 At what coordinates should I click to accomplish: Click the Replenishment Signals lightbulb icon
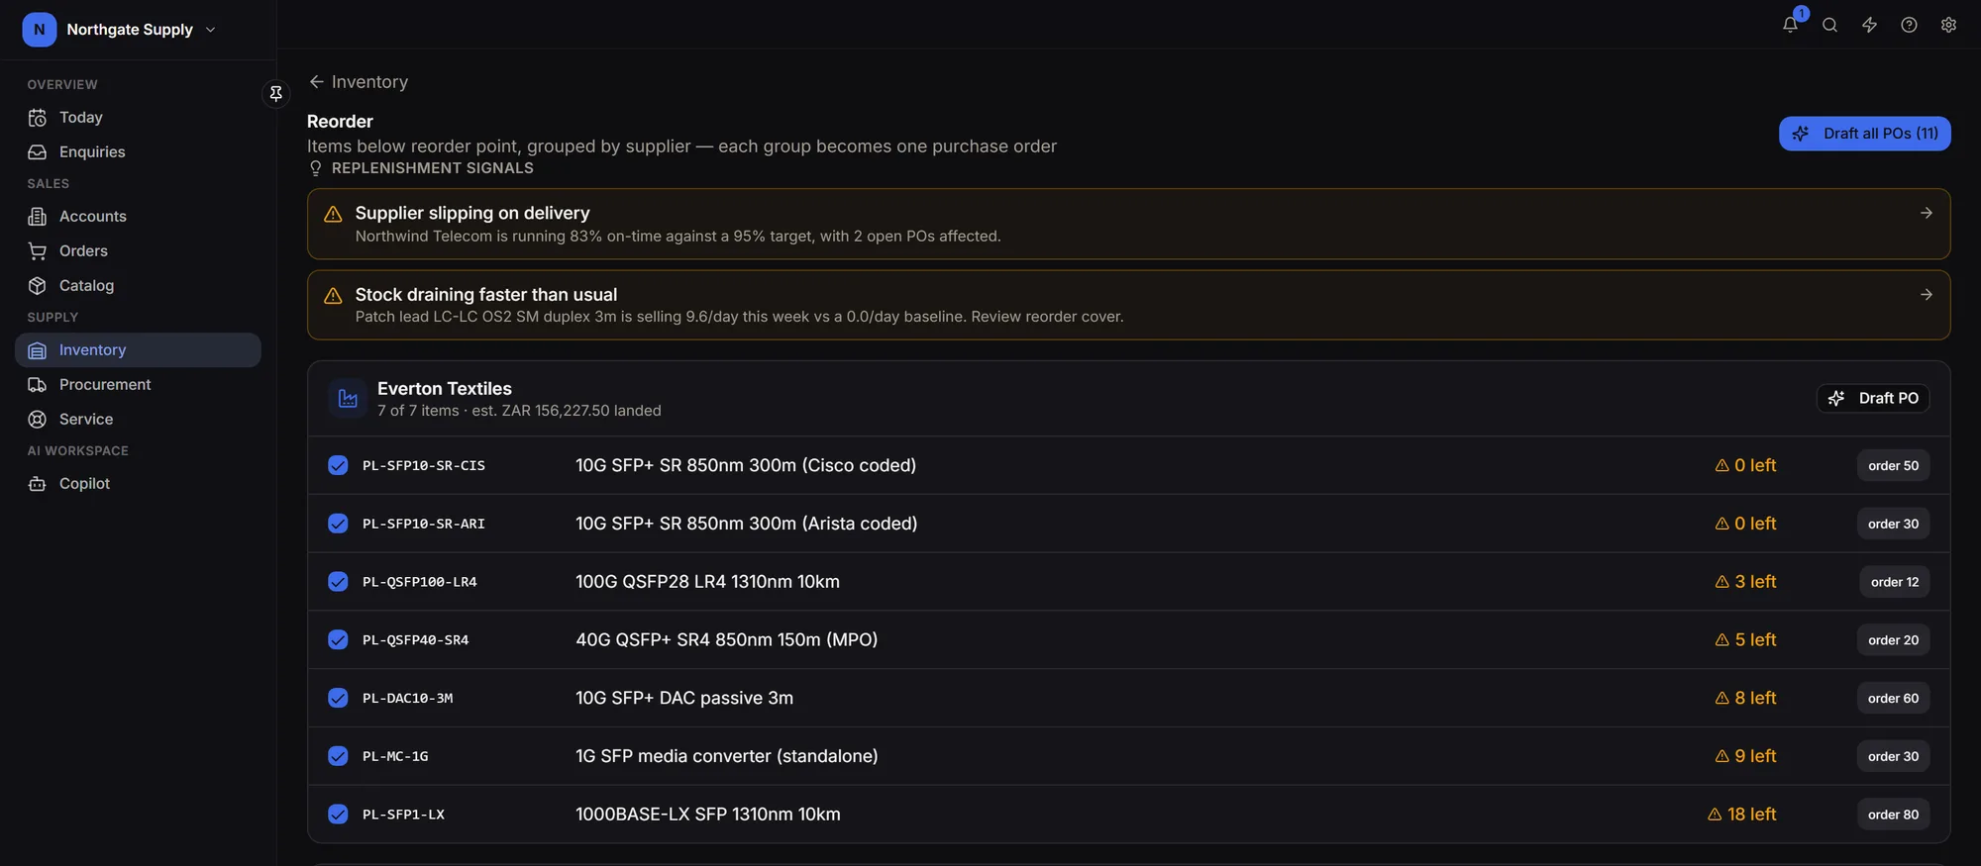[x=316, y=168]
